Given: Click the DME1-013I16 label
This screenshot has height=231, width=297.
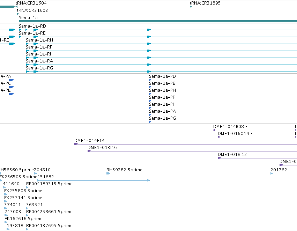Looking at the screenshot, I should pyautogui.click(x=102, y=148).
